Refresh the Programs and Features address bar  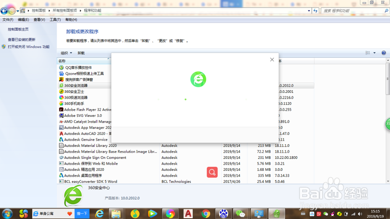click(x=316, y=11)
